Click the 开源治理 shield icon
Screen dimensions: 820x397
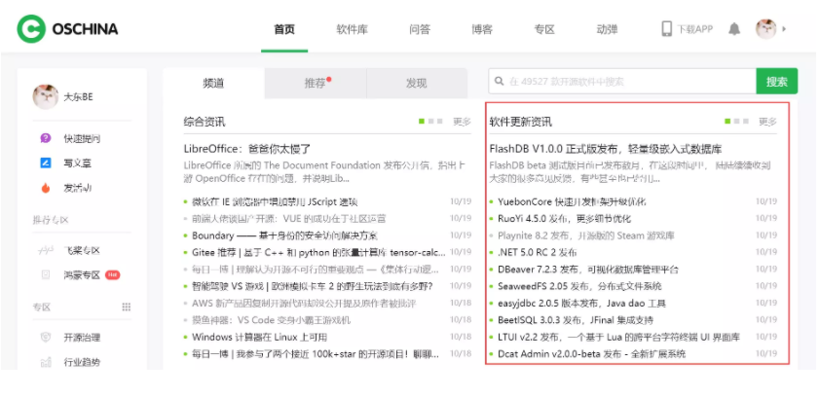46,337
